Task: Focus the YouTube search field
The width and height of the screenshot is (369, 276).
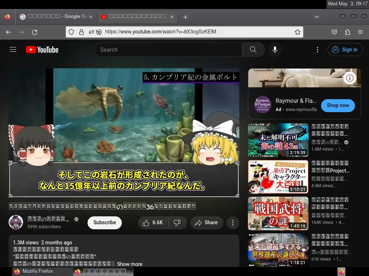Action: (168, 50)
